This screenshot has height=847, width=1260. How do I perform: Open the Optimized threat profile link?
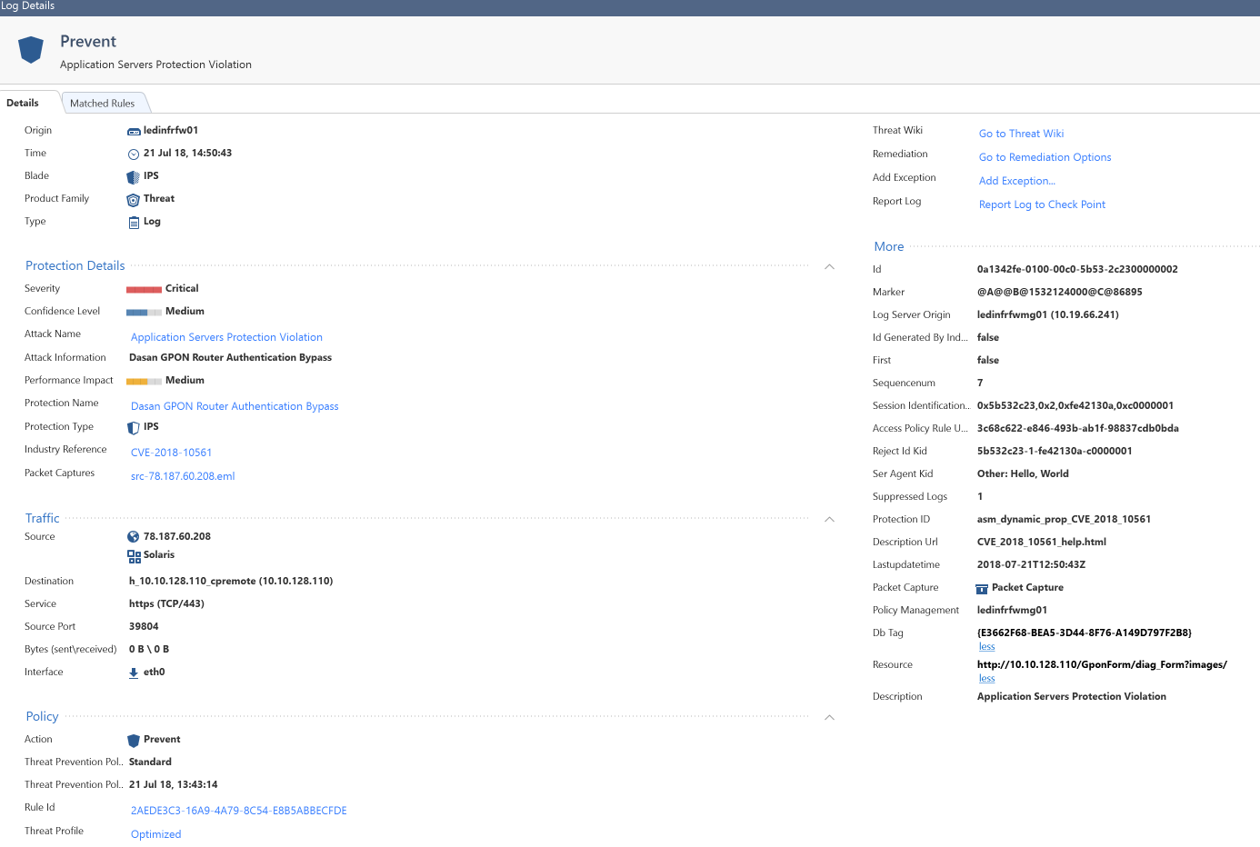155,834
